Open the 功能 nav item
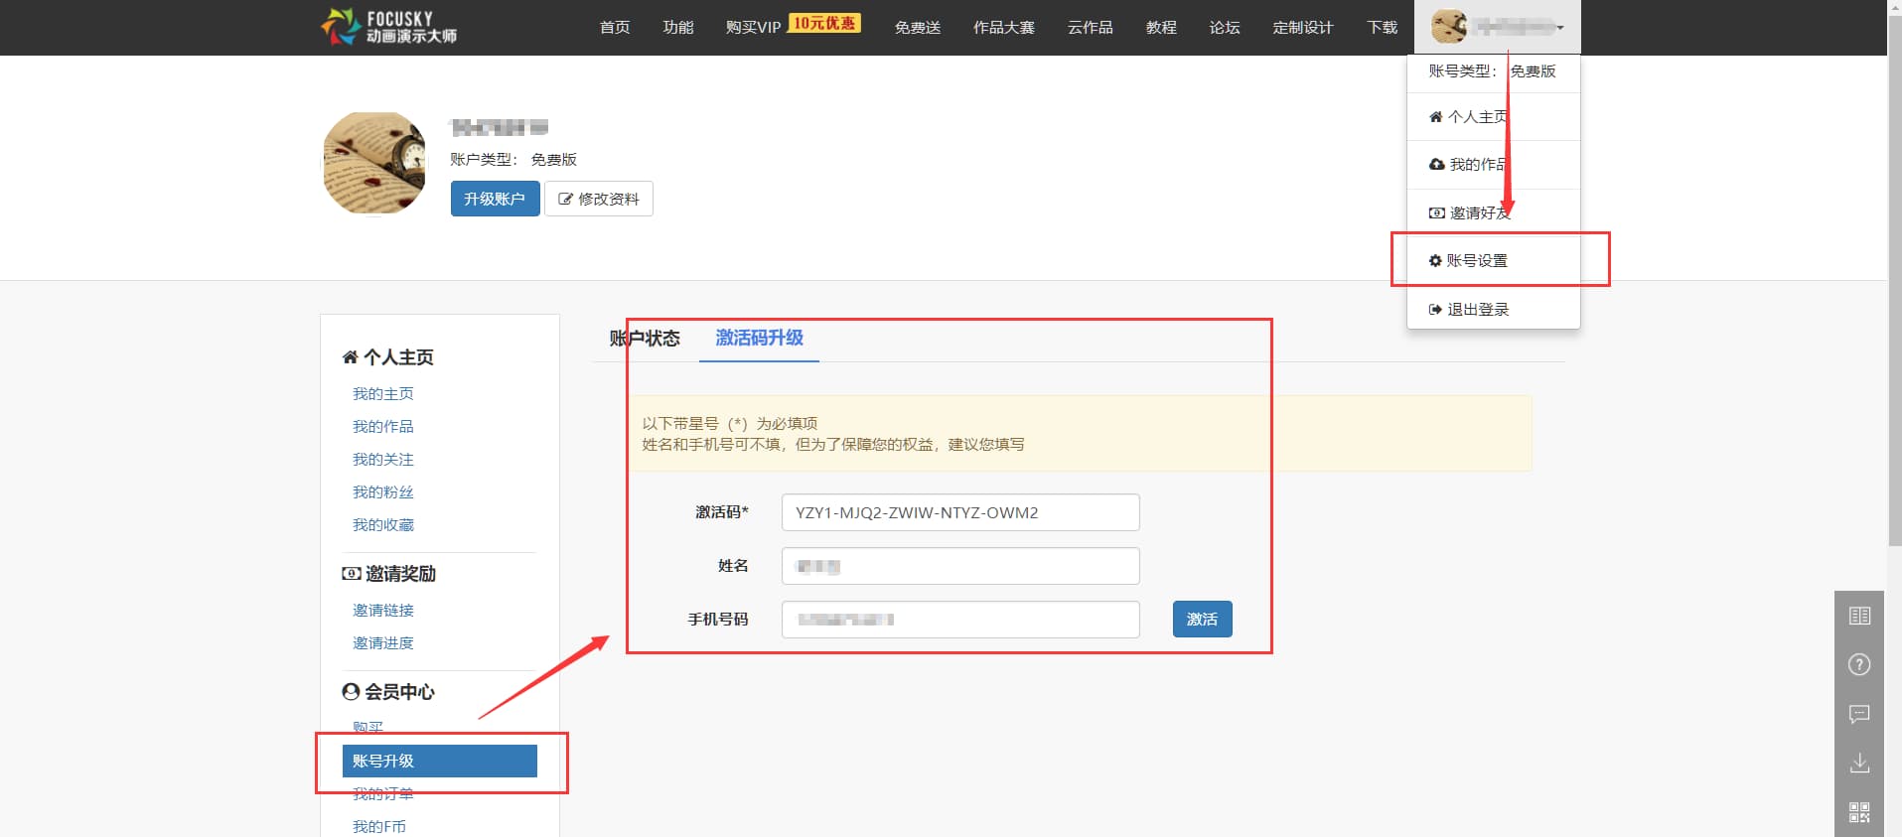The width and height of the screenshot is (1902, 837). (x=678, y=27)
